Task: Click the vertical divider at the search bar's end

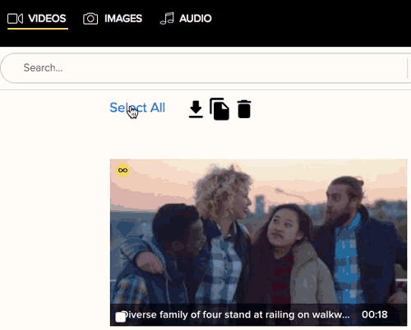Action: 408,68
